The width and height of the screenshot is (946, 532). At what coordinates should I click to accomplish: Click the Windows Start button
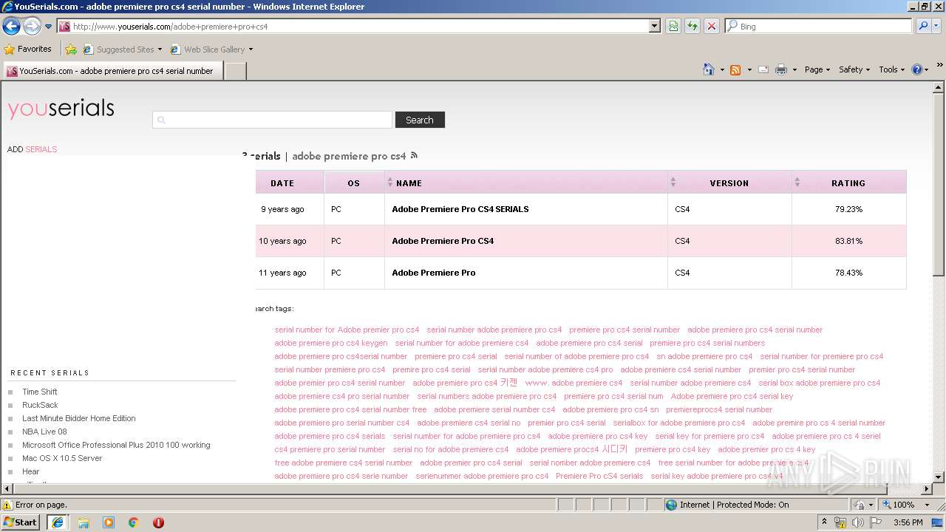pos(21,522)
